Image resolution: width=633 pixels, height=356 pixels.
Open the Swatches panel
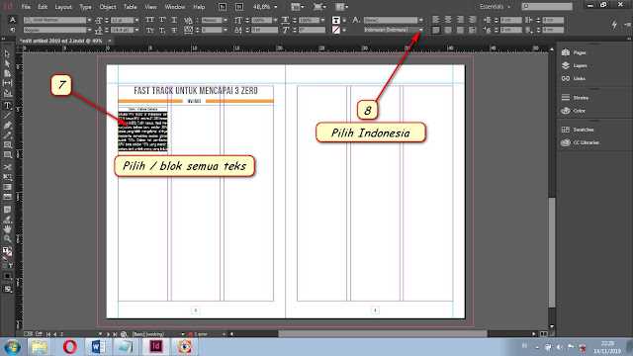point(578,130)
